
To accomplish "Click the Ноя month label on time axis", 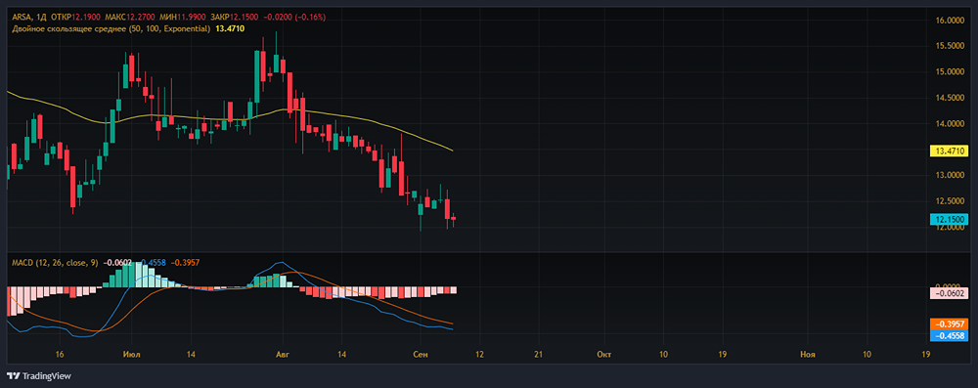I will (x=807, y=355).
